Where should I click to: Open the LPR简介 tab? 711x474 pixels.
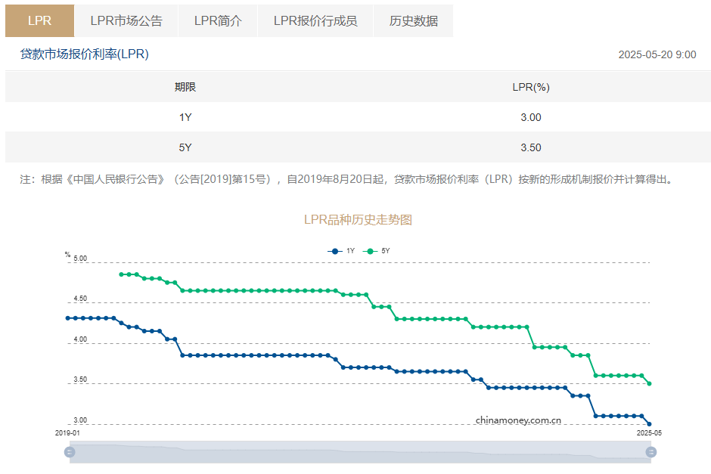218,21
